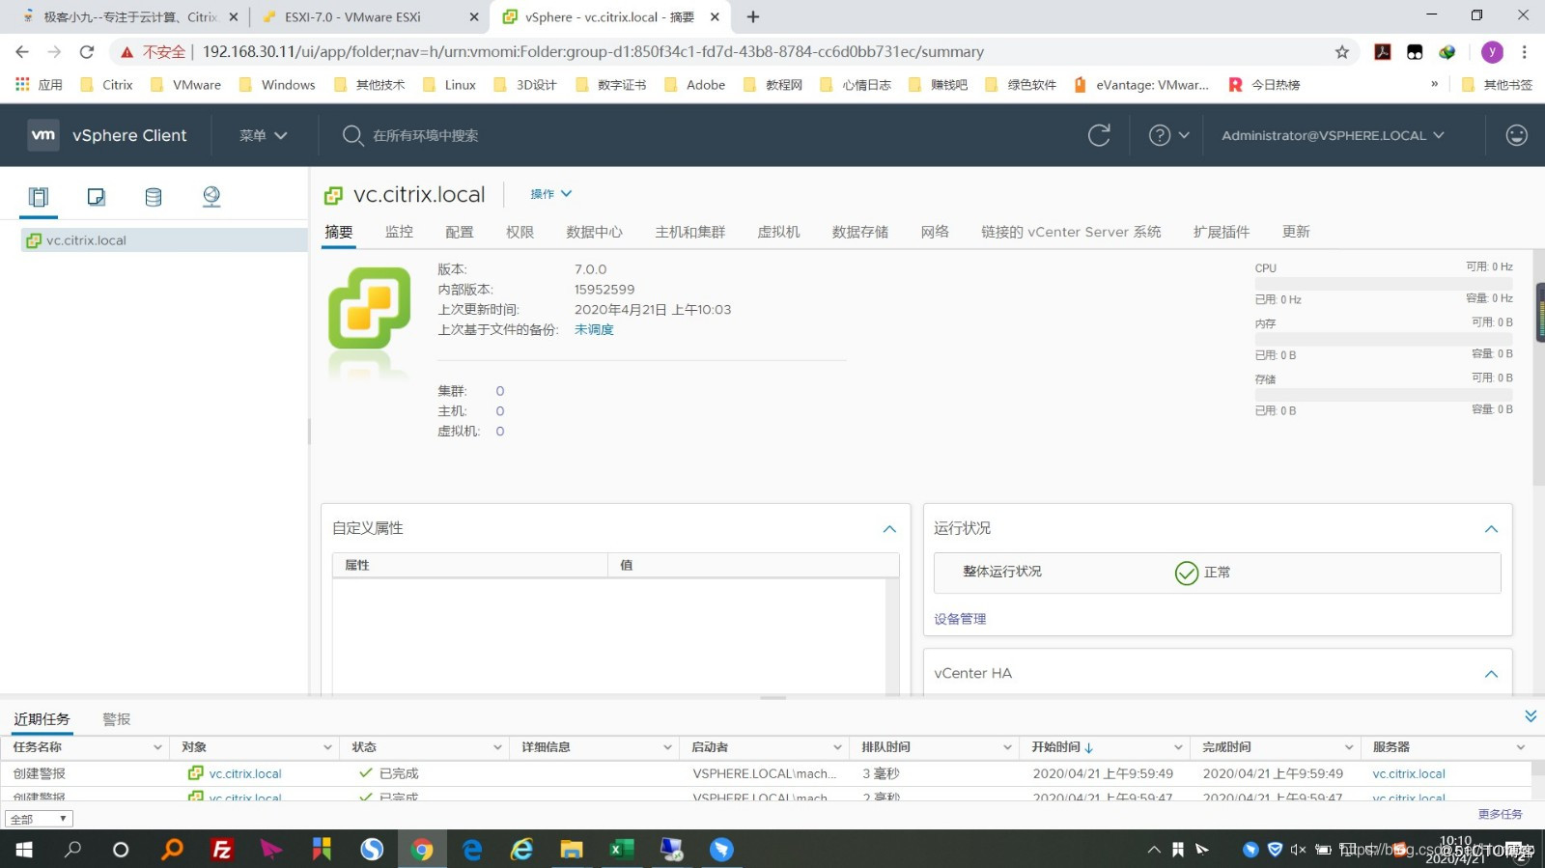This screenshot has height=868, width=1545.
Task: Show more hidden bookmarks chevron
Action: (x=1434, y=84)
